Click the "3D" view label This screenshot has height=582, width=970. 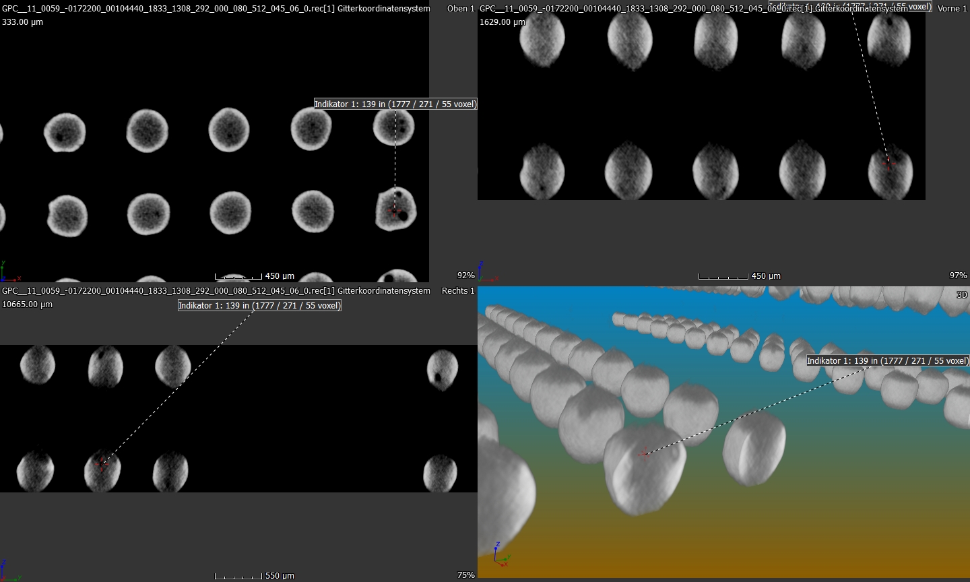click(x=962, y=295)
